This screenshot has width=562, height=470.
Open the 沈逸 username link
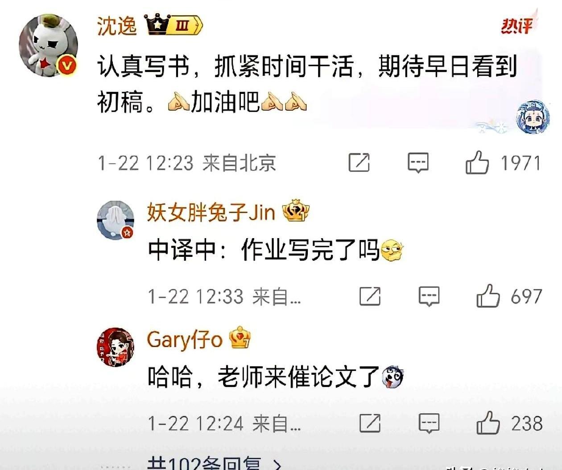pos(117,25)
